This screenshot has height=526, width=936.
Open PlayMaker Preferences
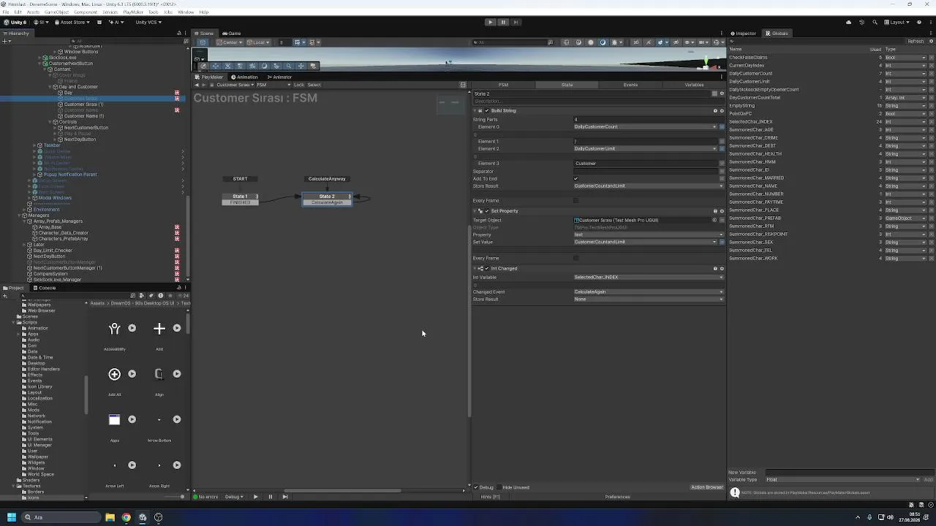[x=617, y=497]
